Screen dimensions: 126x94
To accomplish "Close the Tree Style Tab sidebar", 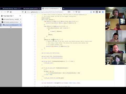I will point(20,16).
